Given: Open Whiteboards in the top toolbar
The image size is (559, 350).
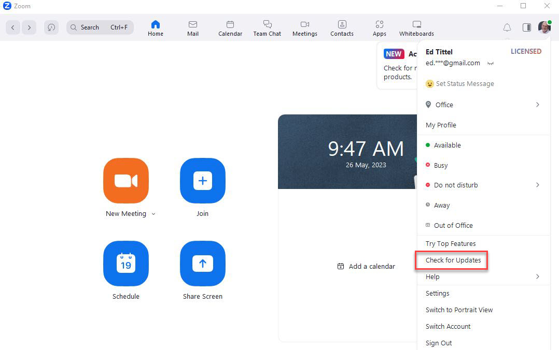Looking at the screenshot, I should point(416,28).
